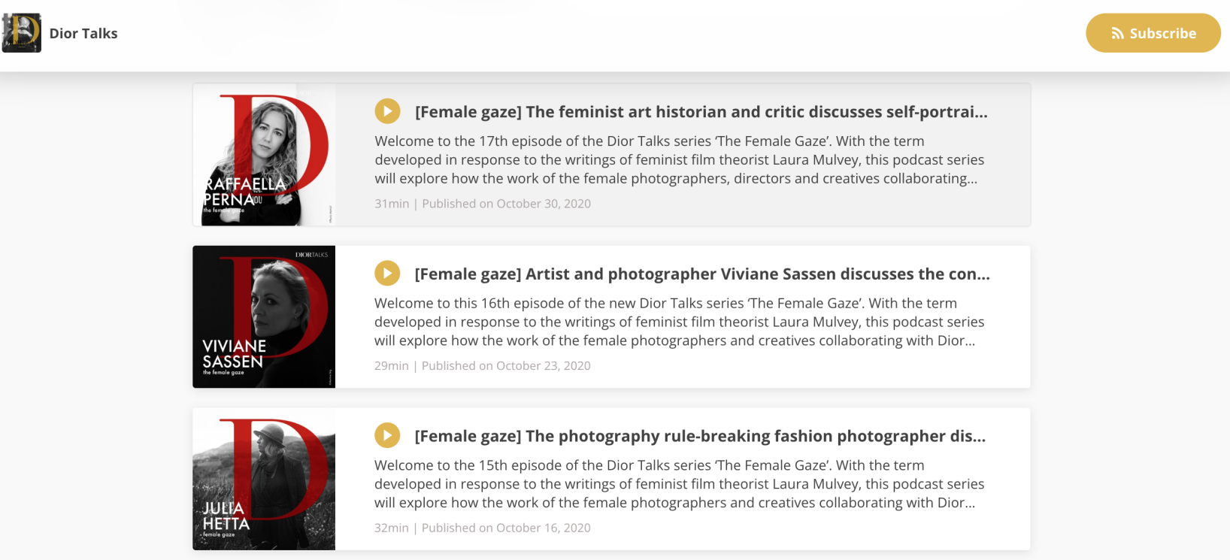Click the 17th episode description text
Viewport: 1230px width, 560px height.
(x=679, y=160)
